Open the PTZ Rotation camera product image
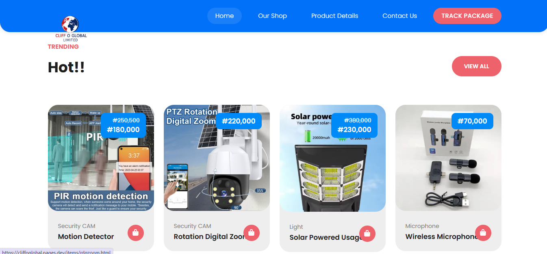The width and height of the screenshot is (547, 254). click(x=217, y=158)
